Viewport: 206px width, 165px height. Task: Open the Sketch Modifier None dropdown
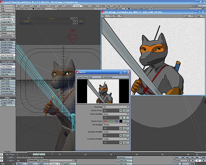click(x=116, y=114)
